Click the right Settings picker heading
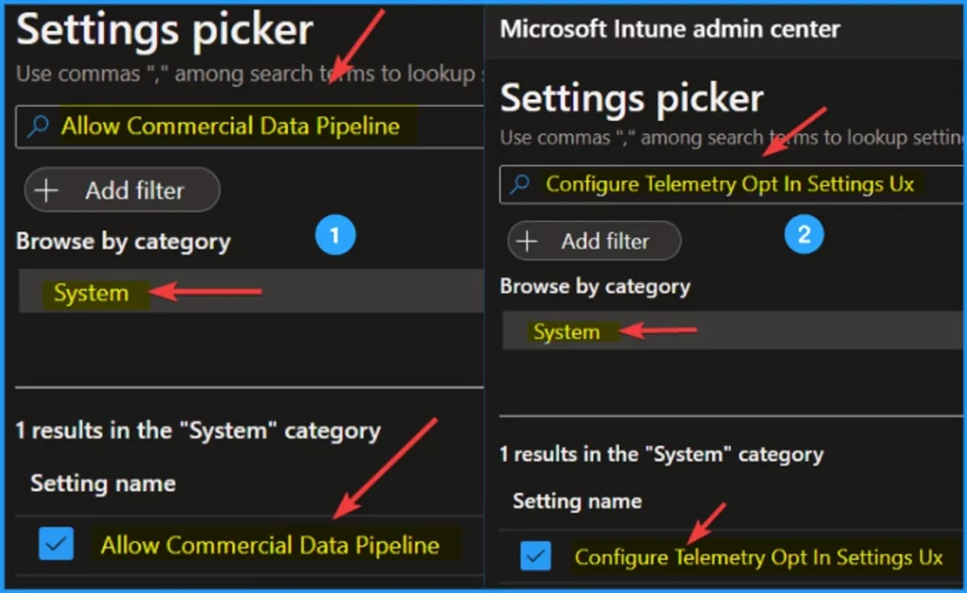The width and height of the screenshot is (967, 593). coord(632,98)
